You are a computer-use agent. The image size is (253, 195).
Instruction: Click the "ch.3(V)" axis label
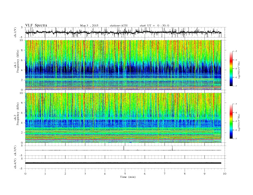click(15, 151)
